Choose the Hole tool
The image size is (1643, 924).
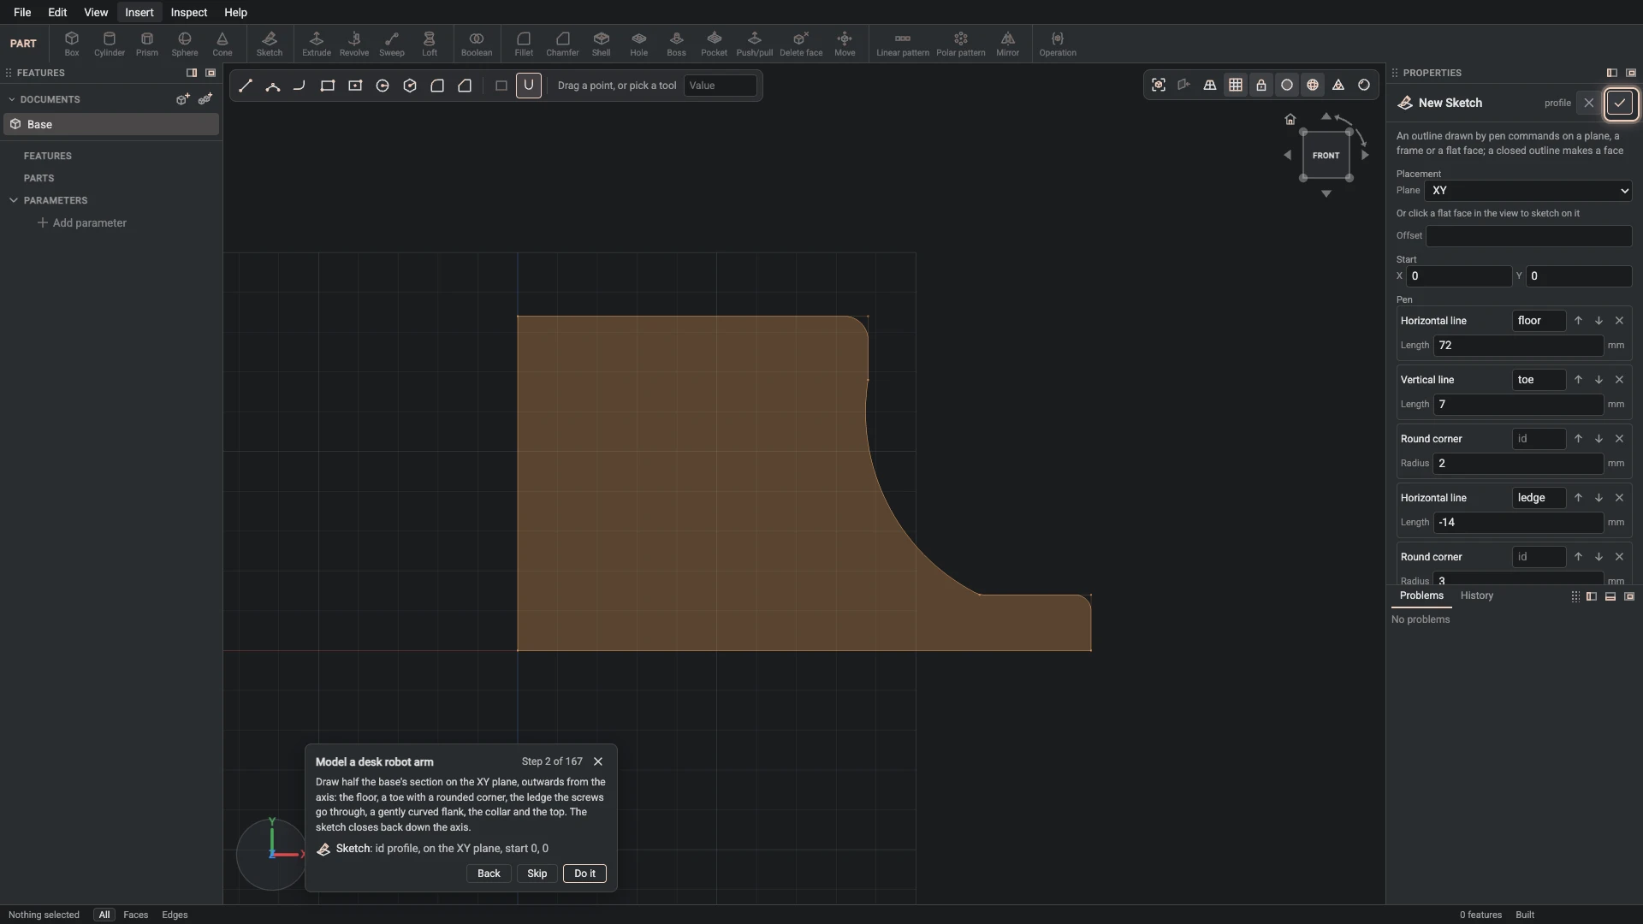[639, 44]
